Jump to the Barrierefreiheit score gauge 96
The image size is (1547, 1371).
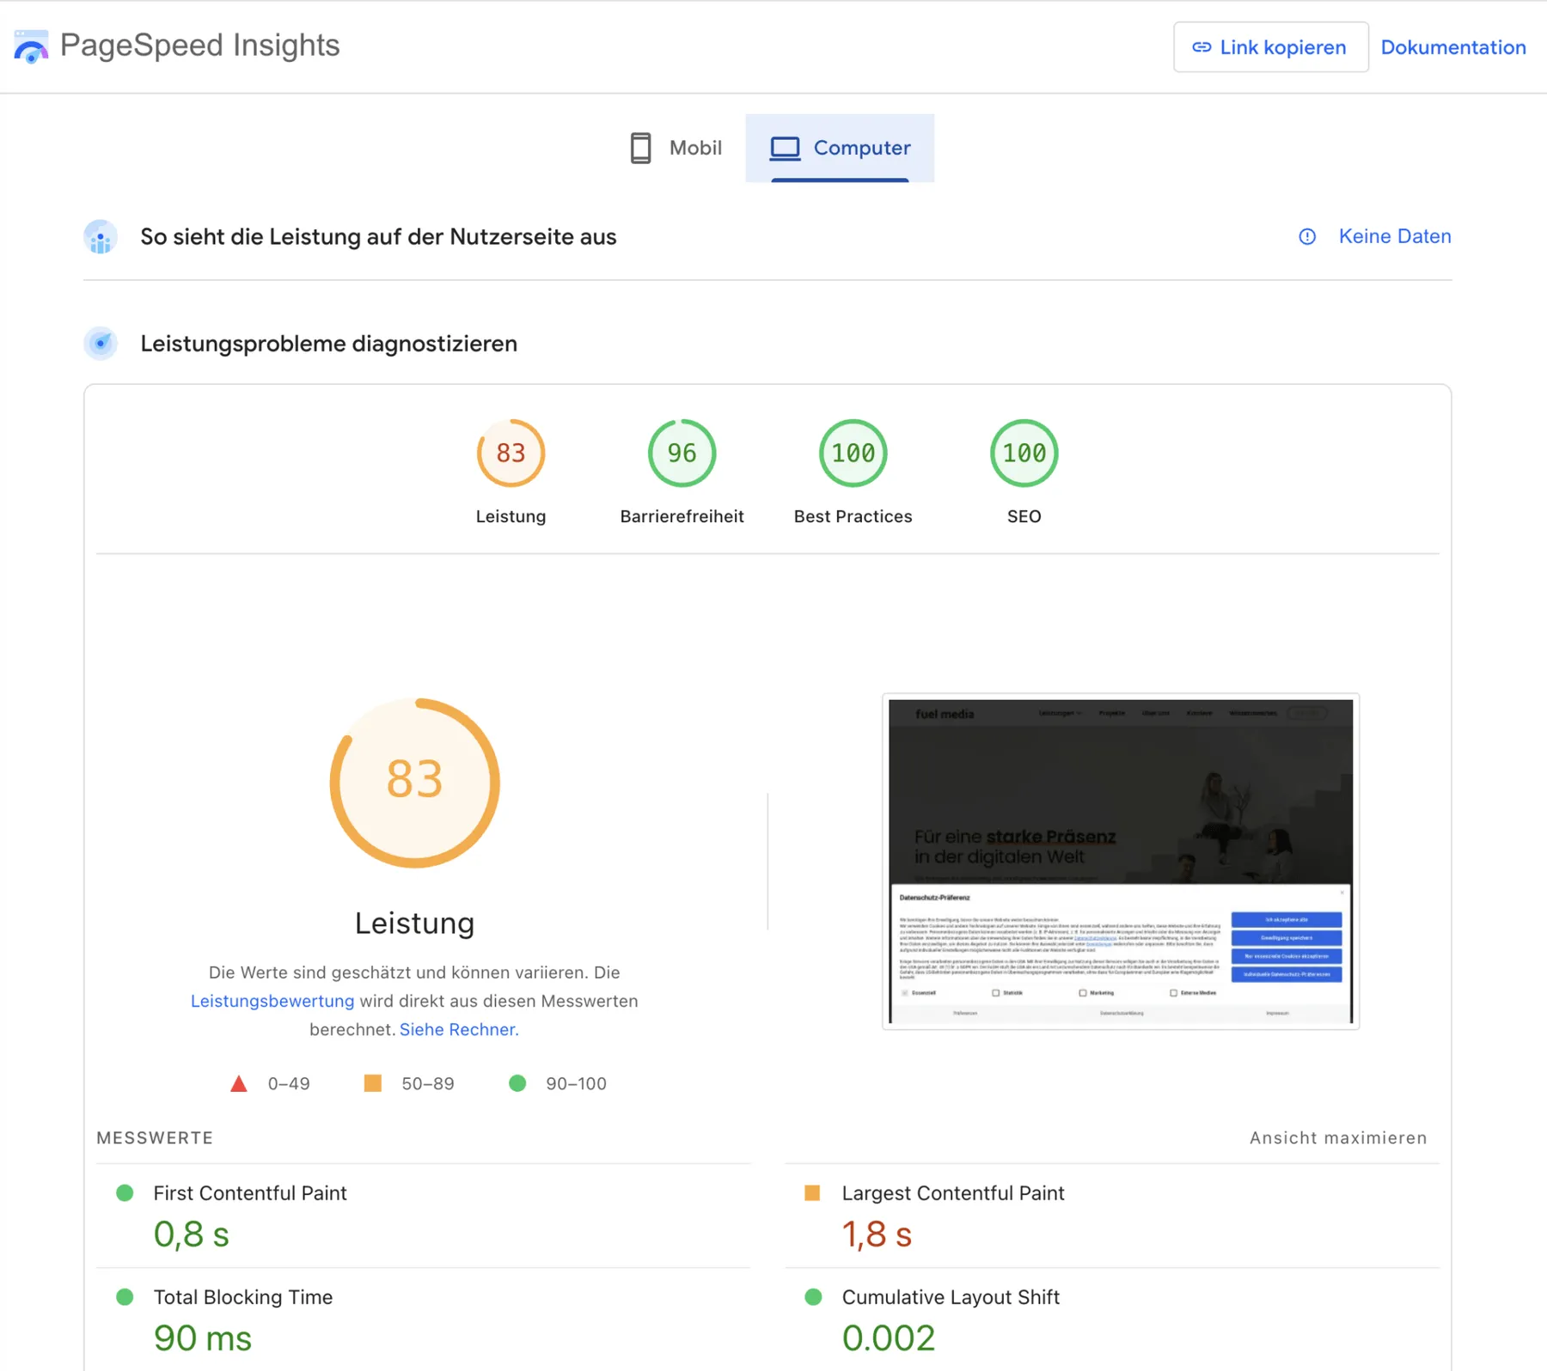point(682,453)
